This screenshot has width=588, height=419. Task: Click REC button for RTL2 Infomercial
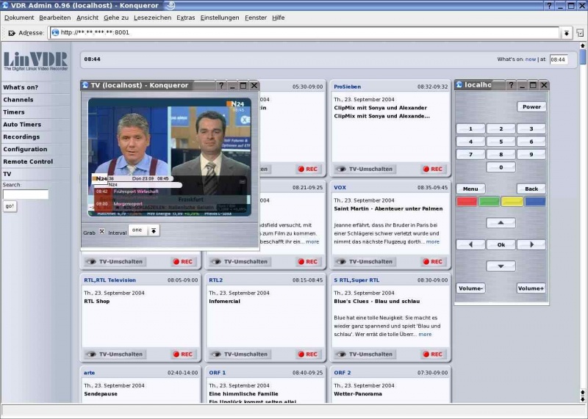tap(309, 354)
